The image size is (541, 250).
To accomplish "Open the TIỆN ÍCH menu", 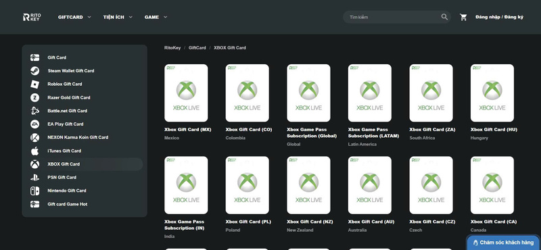I will [114, 17].
